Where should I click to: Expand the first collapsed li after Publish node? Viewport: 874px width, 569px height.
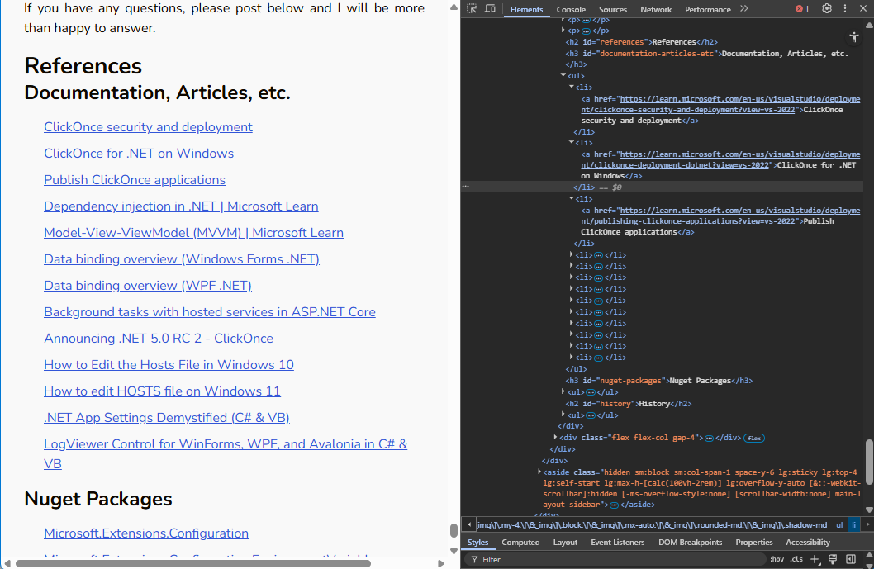click(572, 254)
